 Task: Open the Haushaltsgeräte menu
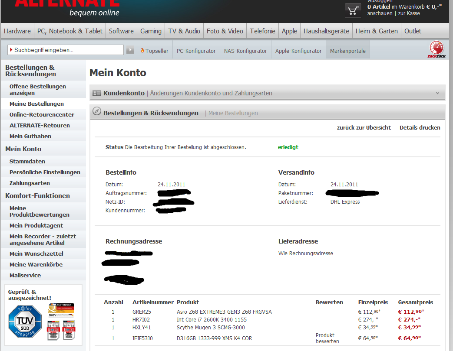click(x=326, y=31)
